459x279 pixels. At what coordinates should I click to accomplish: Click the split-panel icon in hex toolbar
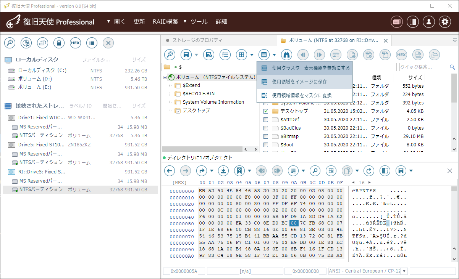385,171
